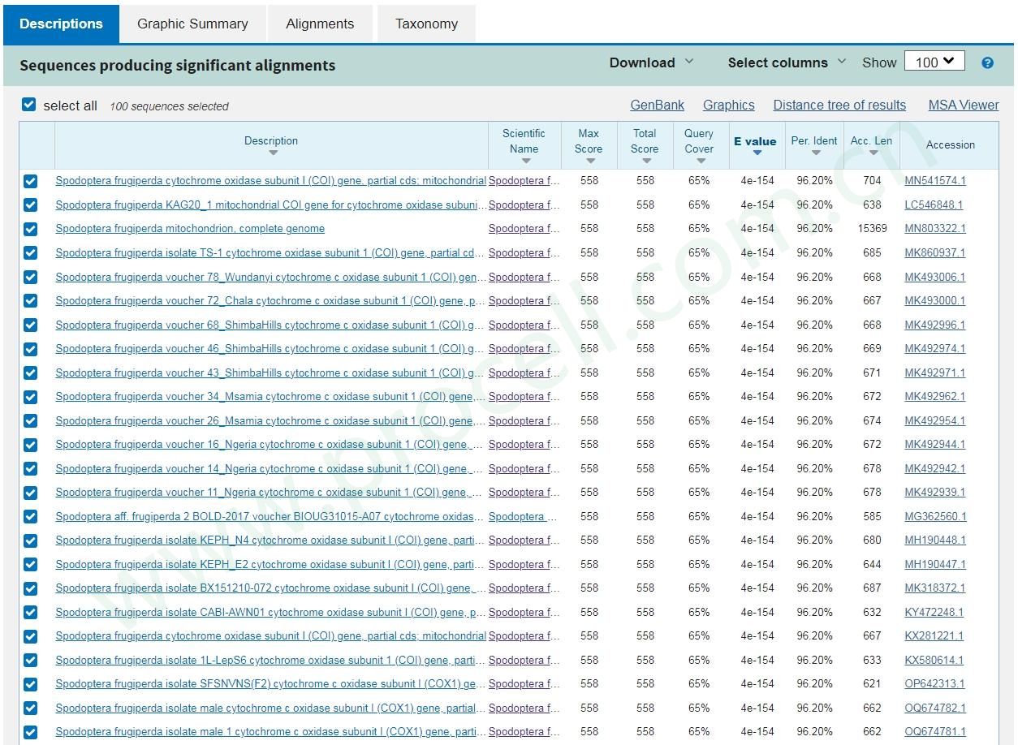Open the Distance tree of results link
Screen dimensions: 1018x745
(839, 105)
